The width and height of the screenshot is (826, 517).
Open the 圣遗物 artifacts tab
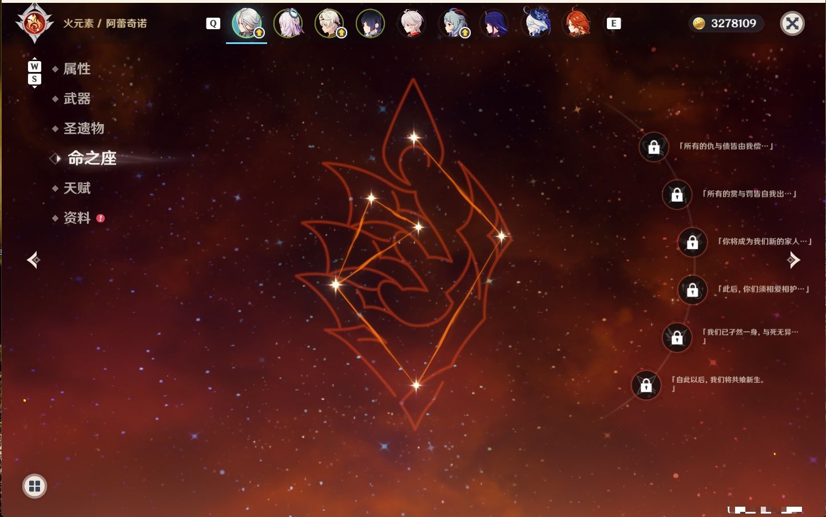pyautogui.click(x=84, y=129)
